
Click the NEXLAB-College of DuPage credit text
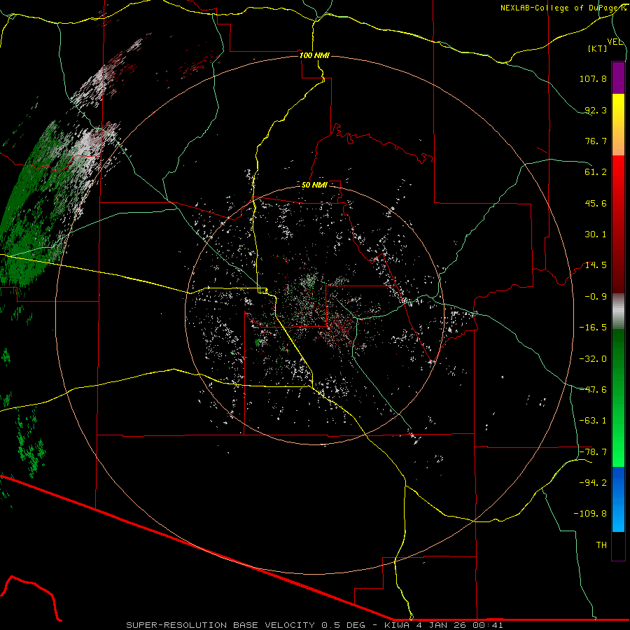point(563,8)
